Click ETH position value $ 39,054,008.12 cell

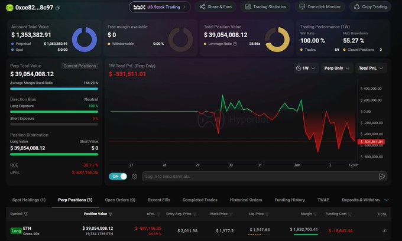click(x=98, y=229)
